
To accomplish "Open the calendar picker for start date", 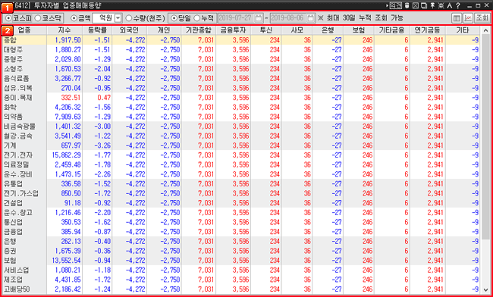I will [259, 18].
